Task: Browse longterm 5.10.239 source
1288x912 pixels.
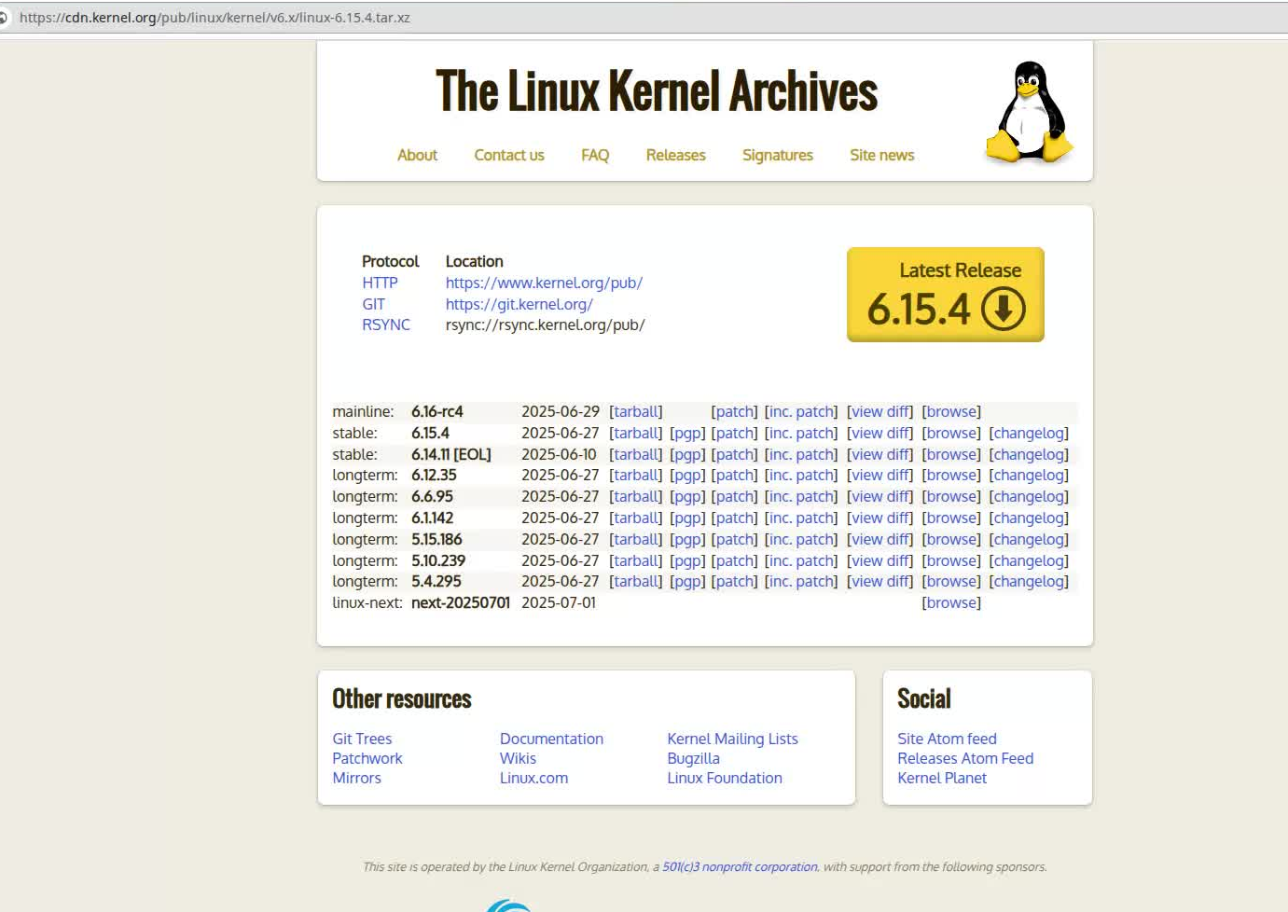Action: [x=951, y=560]
